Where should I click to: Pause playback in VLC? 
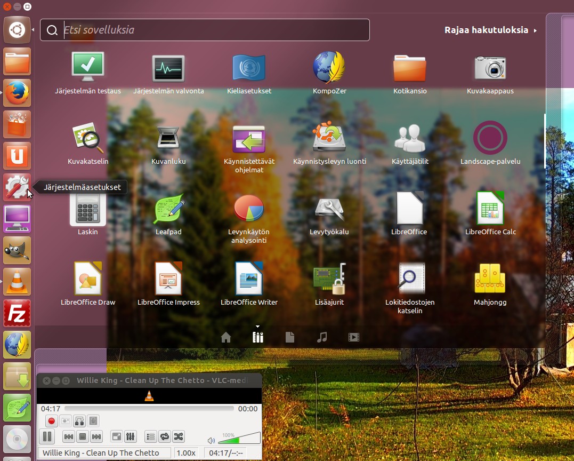click(47, 436)
